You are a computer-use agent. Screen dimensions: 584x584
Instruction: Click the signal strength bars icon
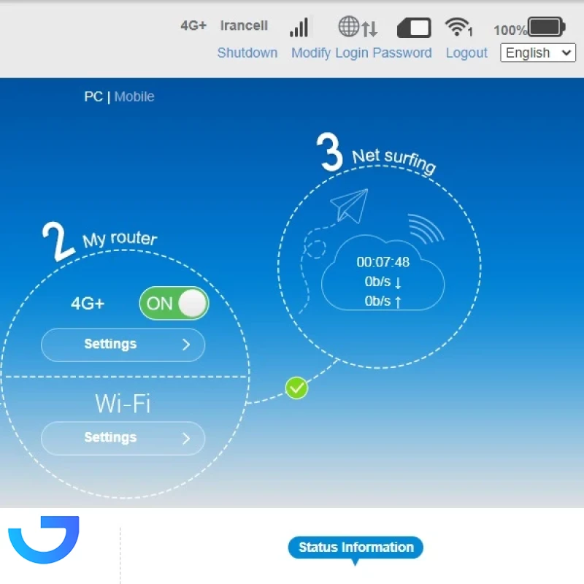[299, 28]
